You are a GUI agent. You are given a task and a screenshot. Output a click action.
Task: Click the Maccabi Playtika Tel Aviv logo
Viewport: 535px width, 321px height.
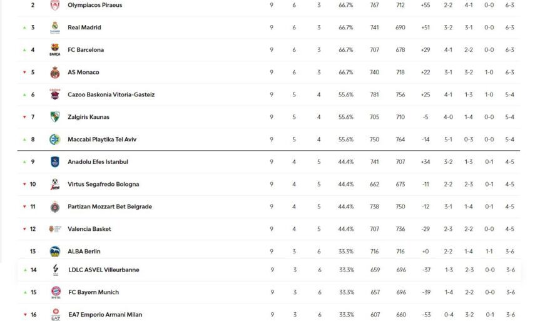click(x=55, y=140)
